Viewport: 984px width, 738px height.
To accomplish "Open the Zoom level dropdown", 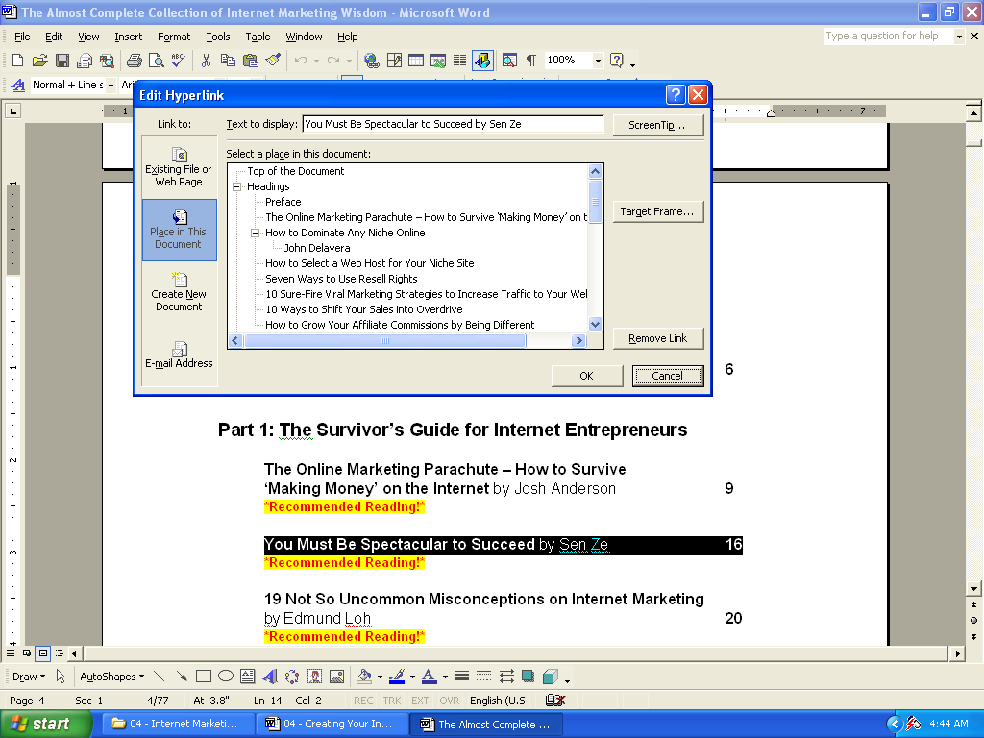I will 596,60.
